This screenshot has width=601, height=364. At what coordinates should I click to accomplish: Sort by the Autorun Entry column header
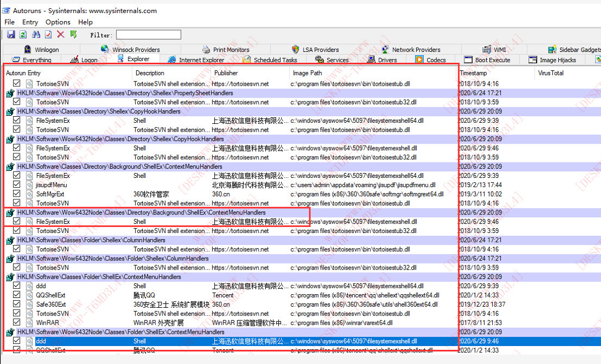coord(67,73)
